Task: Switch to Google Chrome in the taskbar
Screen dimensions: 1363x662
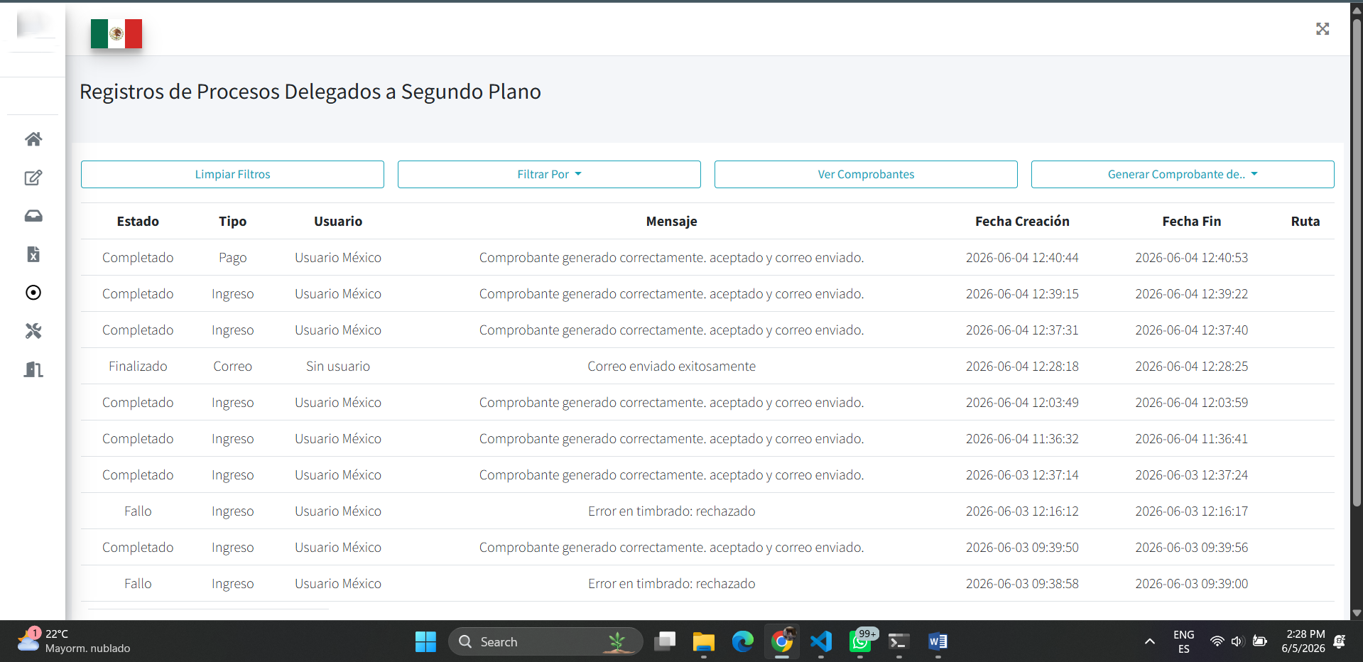Action: pyautogui.click(x=782, y=641)
